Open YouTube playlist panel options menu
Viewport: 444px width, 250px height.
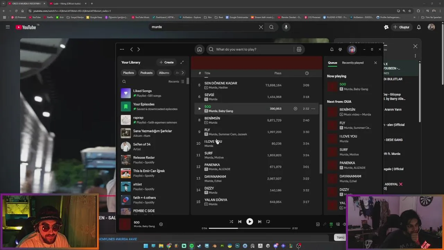point(415,56)
